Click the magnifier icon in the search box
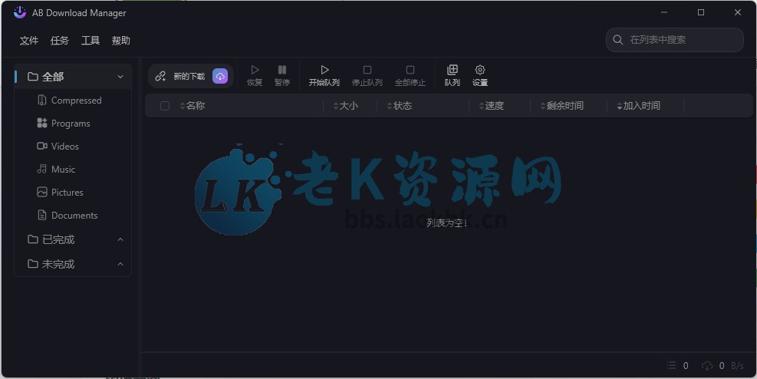This screenshot has height=379, width=757. point(617,40)
